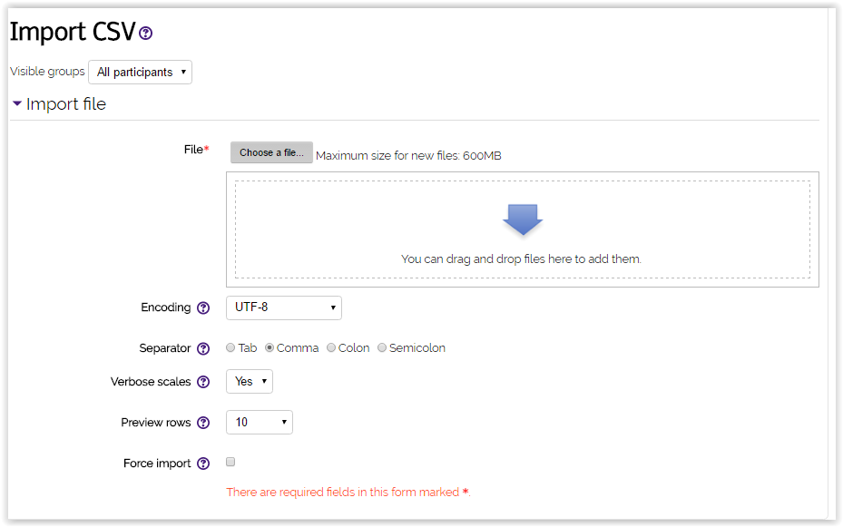Click the 'Import CSV' heading text
843x527 pixels.
pyautogui.click(x=73, y=32)
